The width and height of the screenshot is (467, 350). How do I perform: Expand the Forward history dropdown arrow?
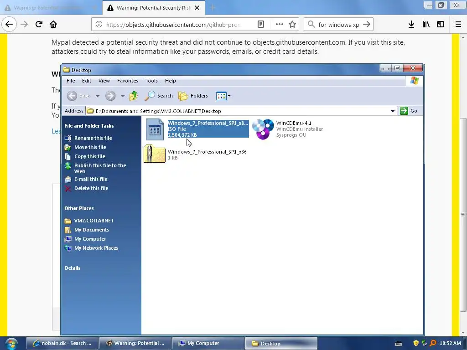(x=123, y=96)
